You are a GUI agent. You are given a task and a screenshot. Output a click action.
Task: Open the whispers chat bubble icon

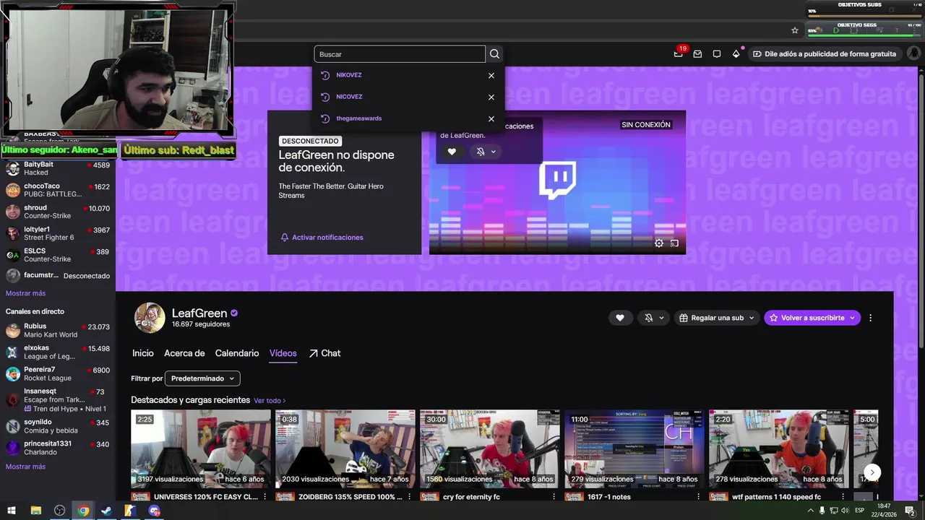[x=717, y=54]
